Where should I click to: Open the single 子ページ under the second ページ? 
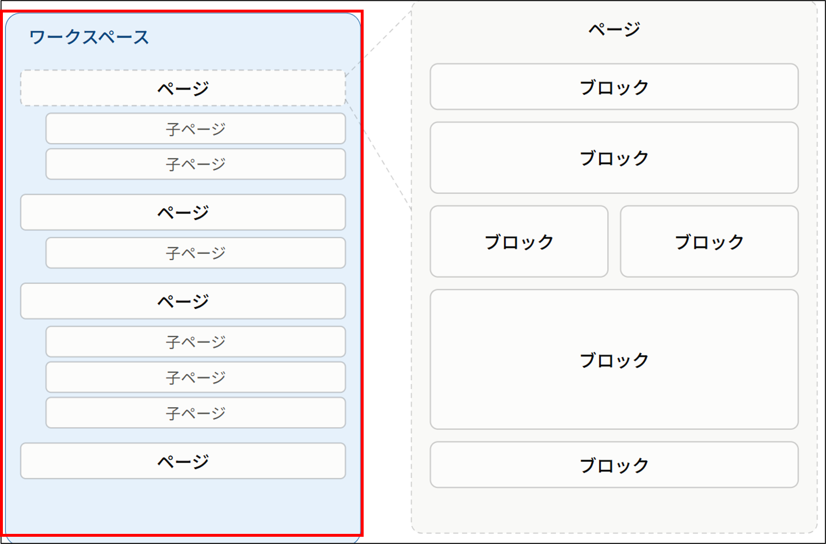[196, 253]
